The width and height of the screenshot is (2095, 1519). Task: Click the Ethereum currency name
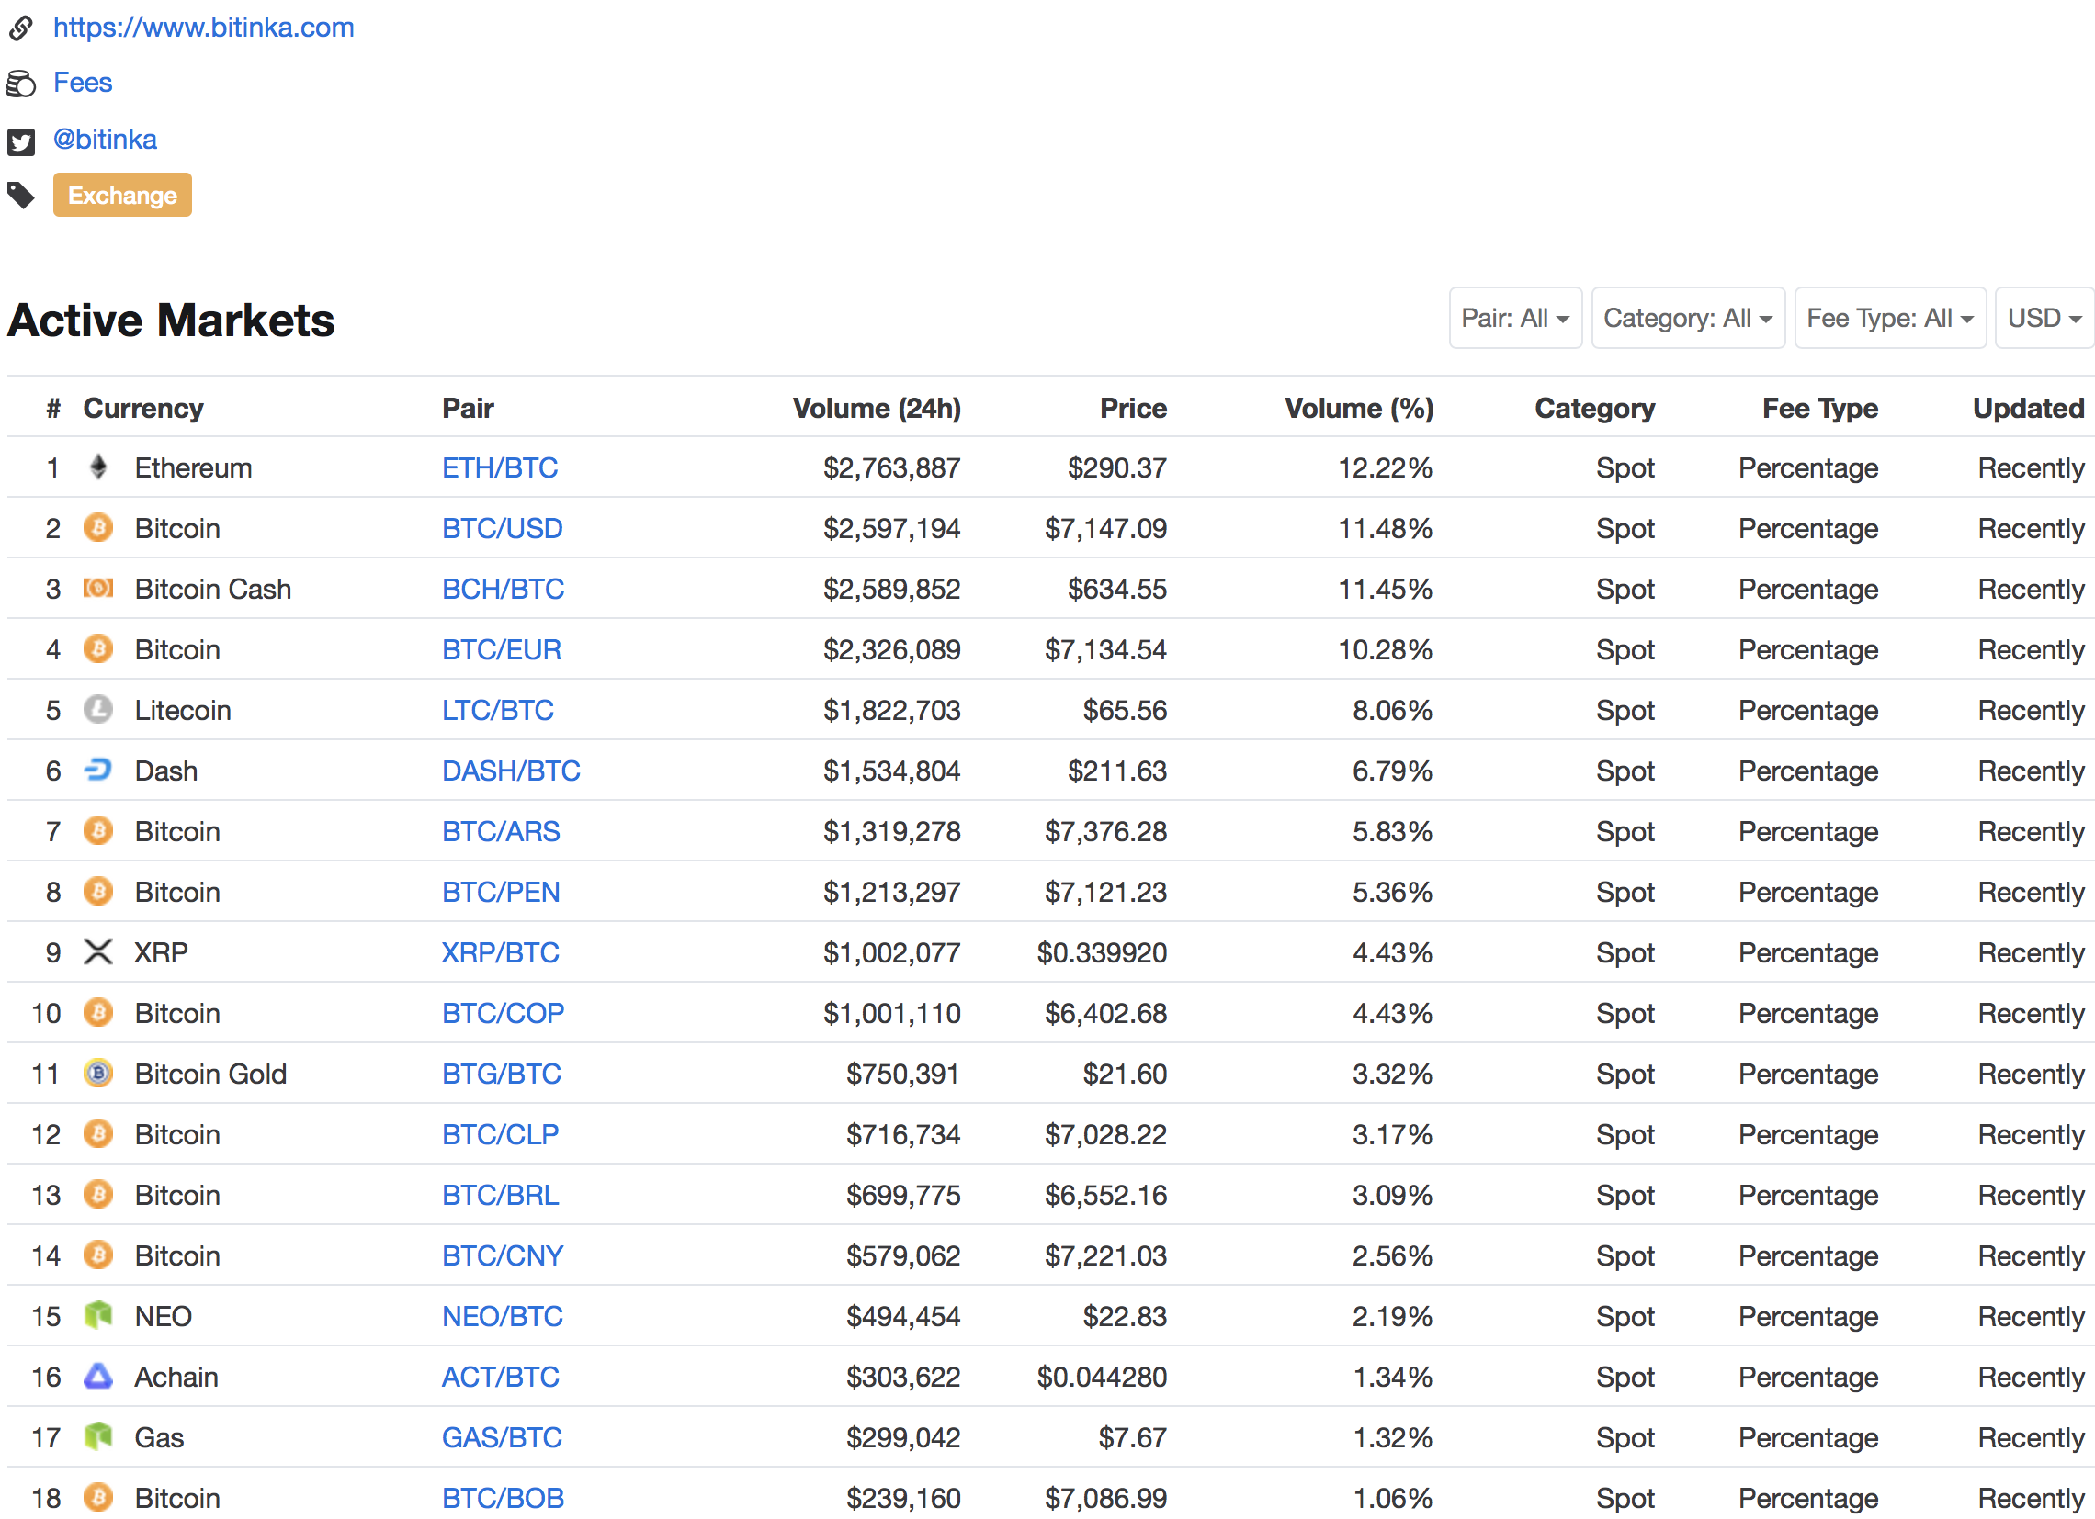click(x=193, y=468)
